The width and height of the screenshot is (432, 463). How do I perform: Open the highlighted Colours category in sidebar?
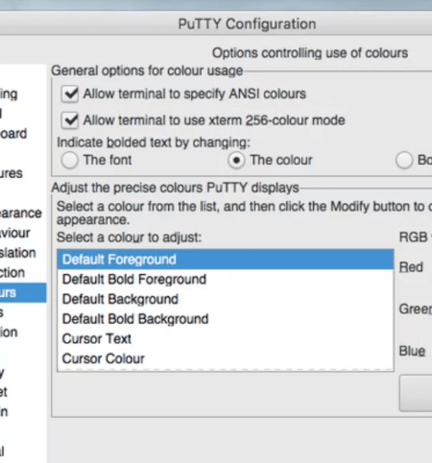point(23,292)
